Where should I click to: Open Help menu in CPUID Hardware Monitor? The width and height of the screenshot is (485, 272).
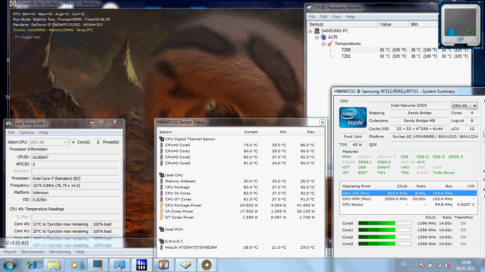coord(350,17)
